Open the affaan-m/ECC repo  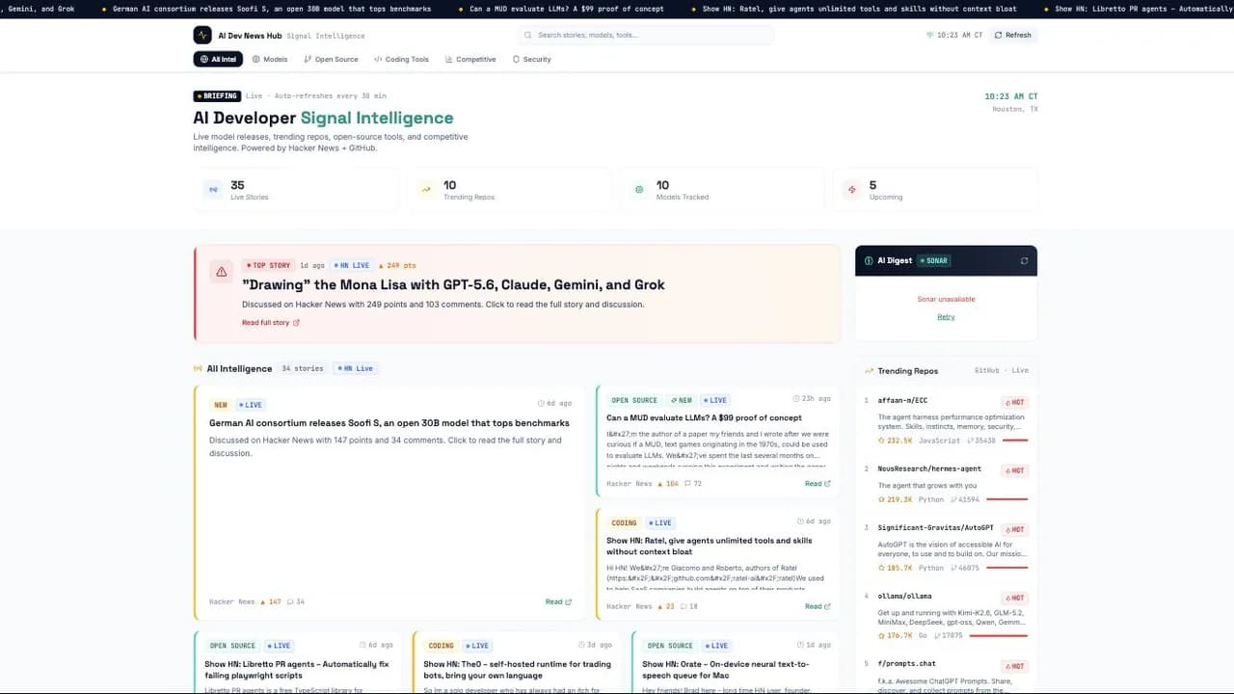(x=902, y=400)
